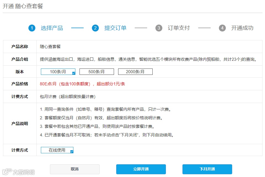Click the step 2 circle icon
This screenshot has height=177, width=265.
[95, 28]
